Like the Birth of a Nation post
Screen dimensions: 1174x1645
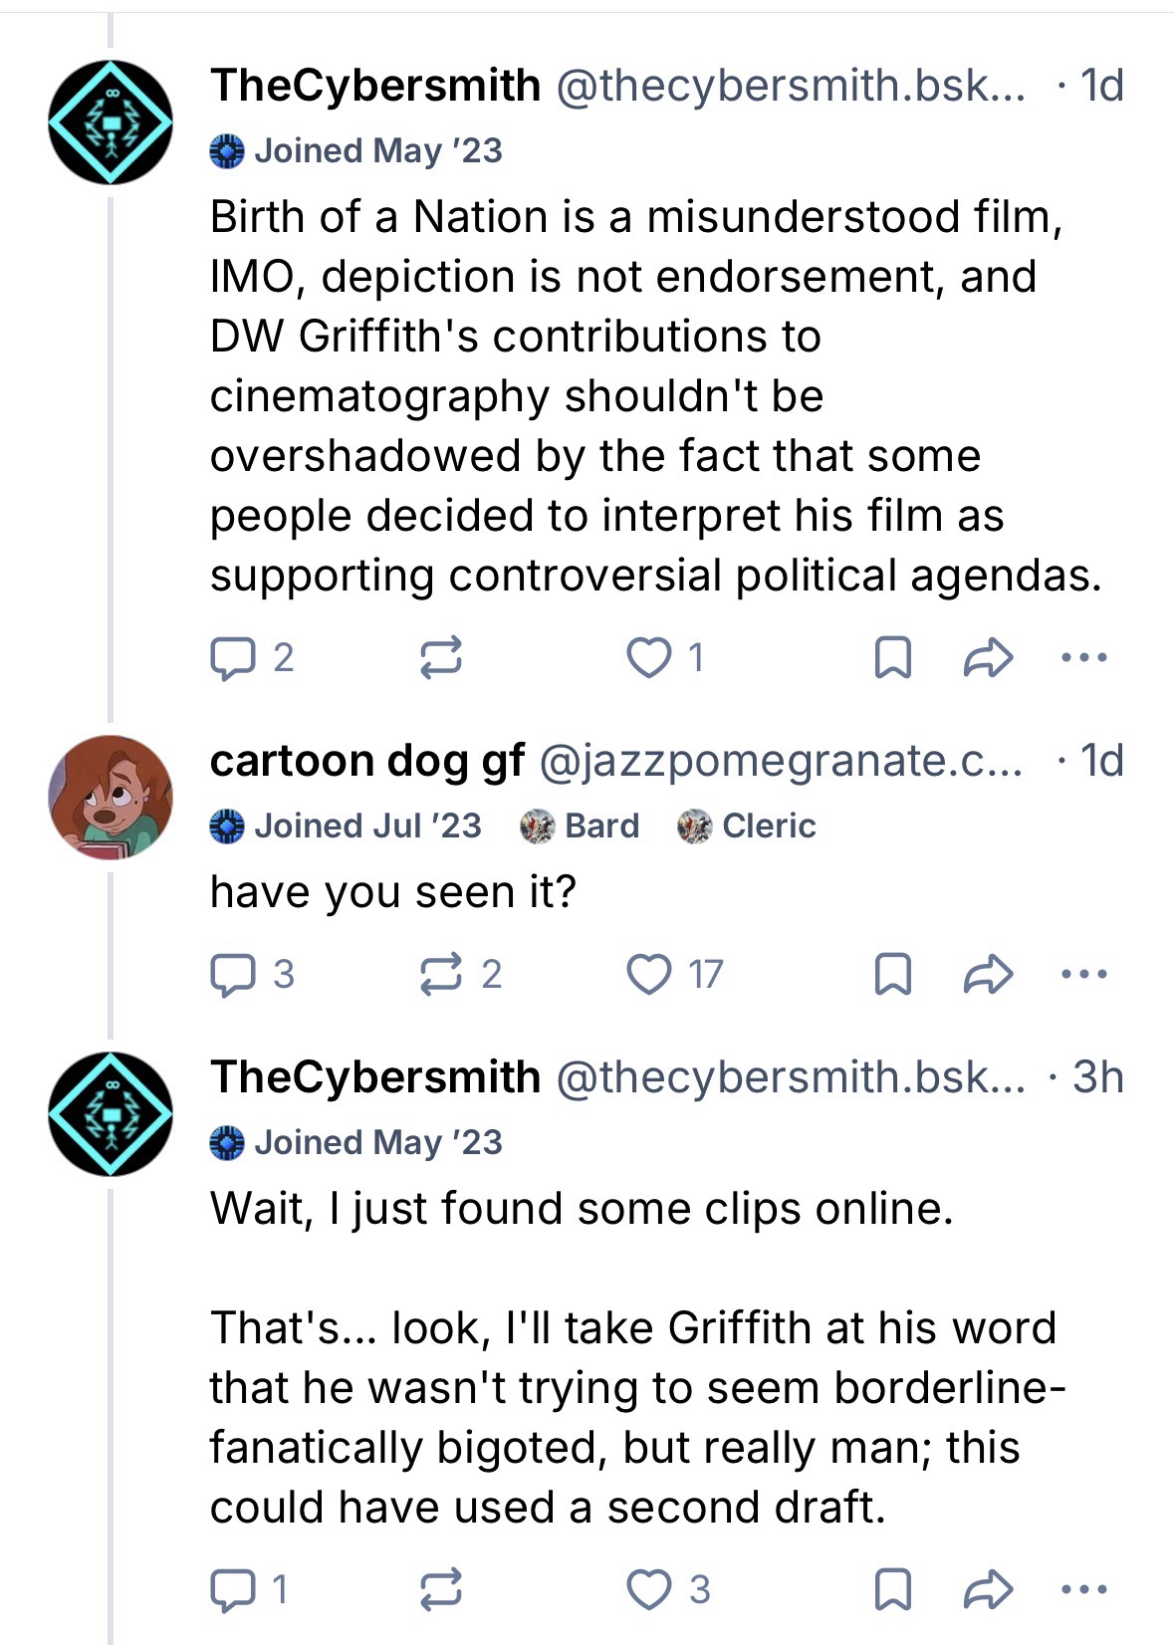click(649, 657)
